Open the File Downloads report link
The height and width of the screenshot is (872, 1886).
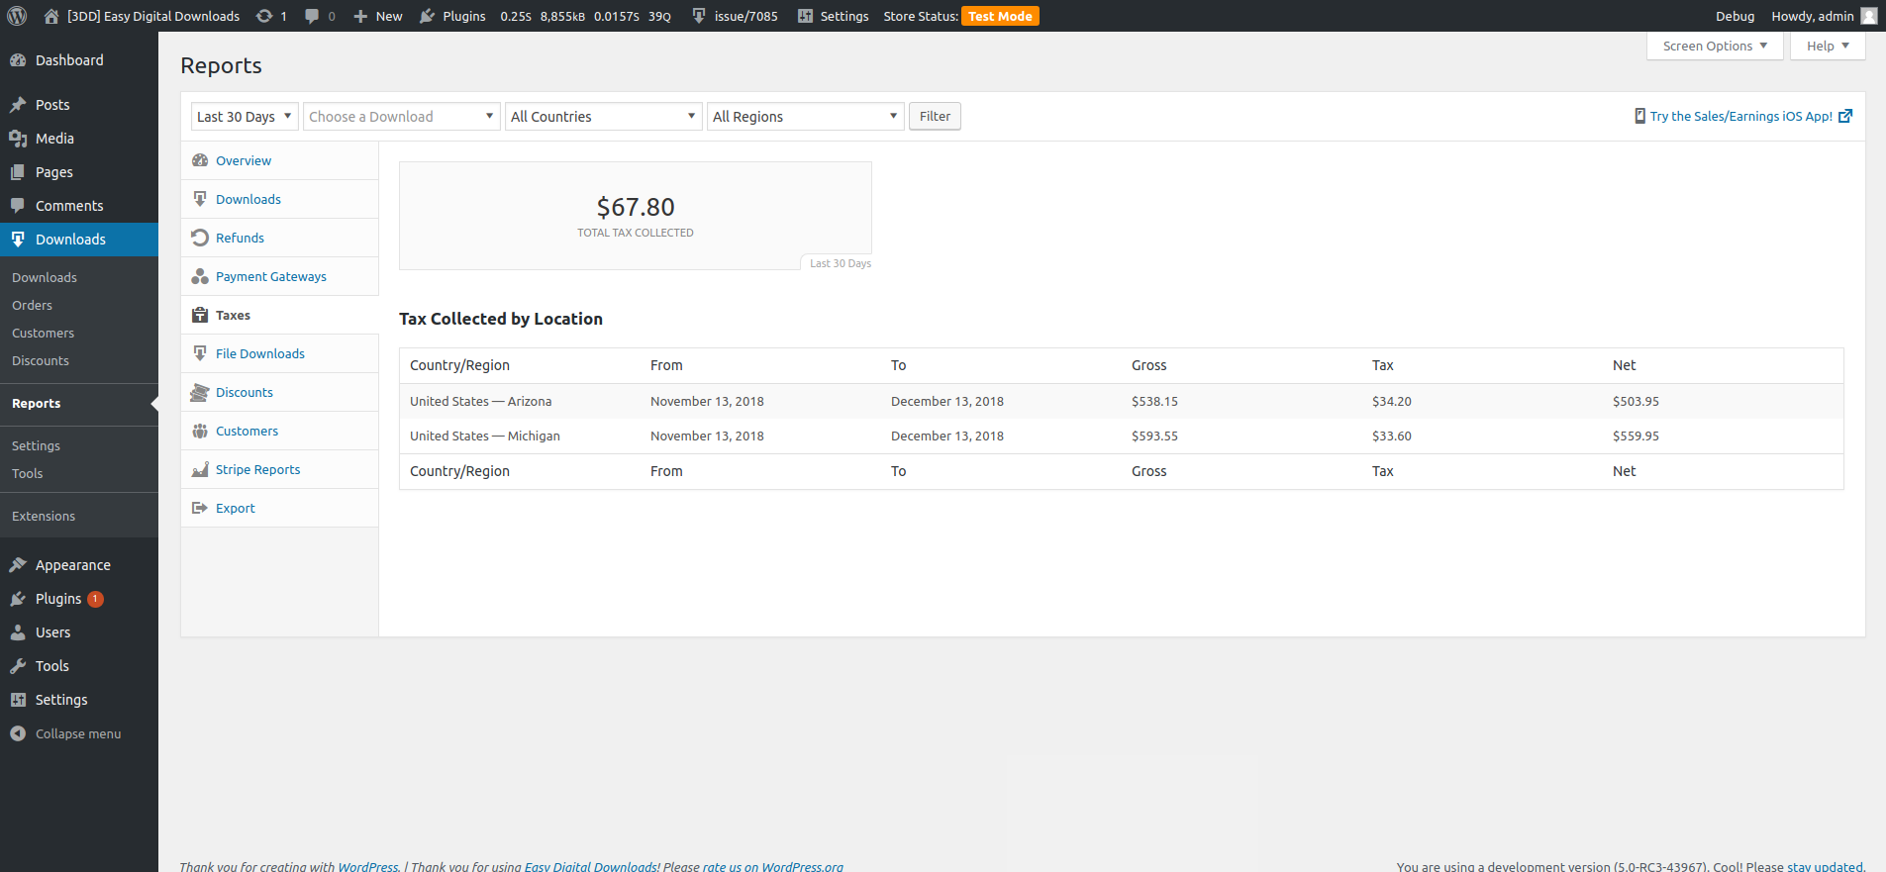click(259, 353)
